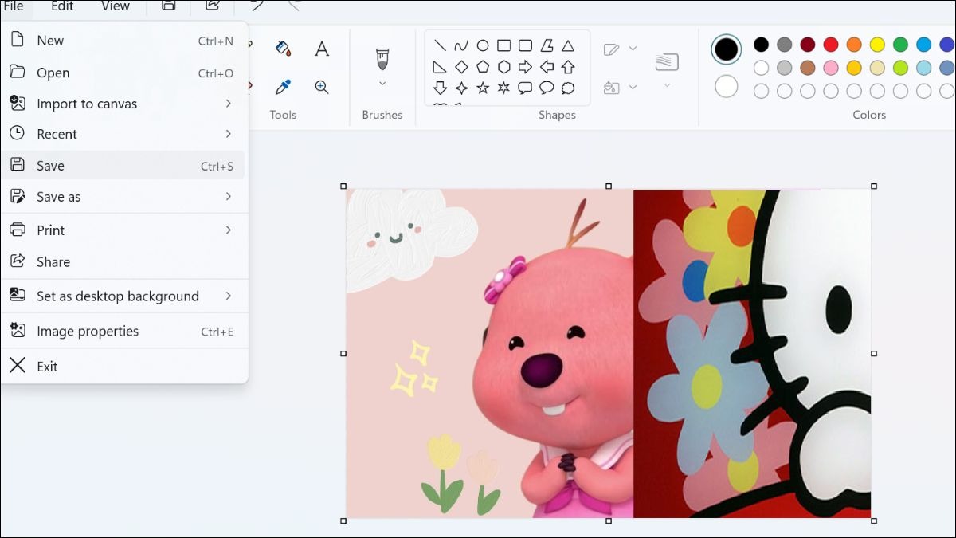Select the Color 2 white background circle
This screenshot has width=956, height=538.
(x=727, y=86)
